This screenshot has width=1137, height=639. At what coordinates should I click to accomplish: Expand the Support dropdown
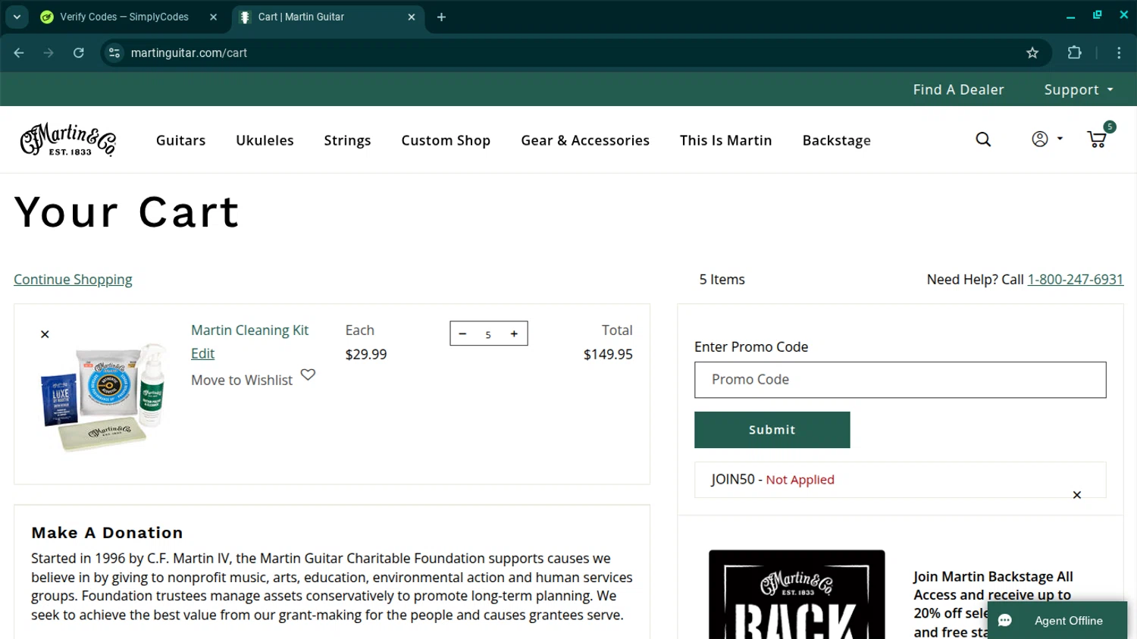coord(1079,89)
